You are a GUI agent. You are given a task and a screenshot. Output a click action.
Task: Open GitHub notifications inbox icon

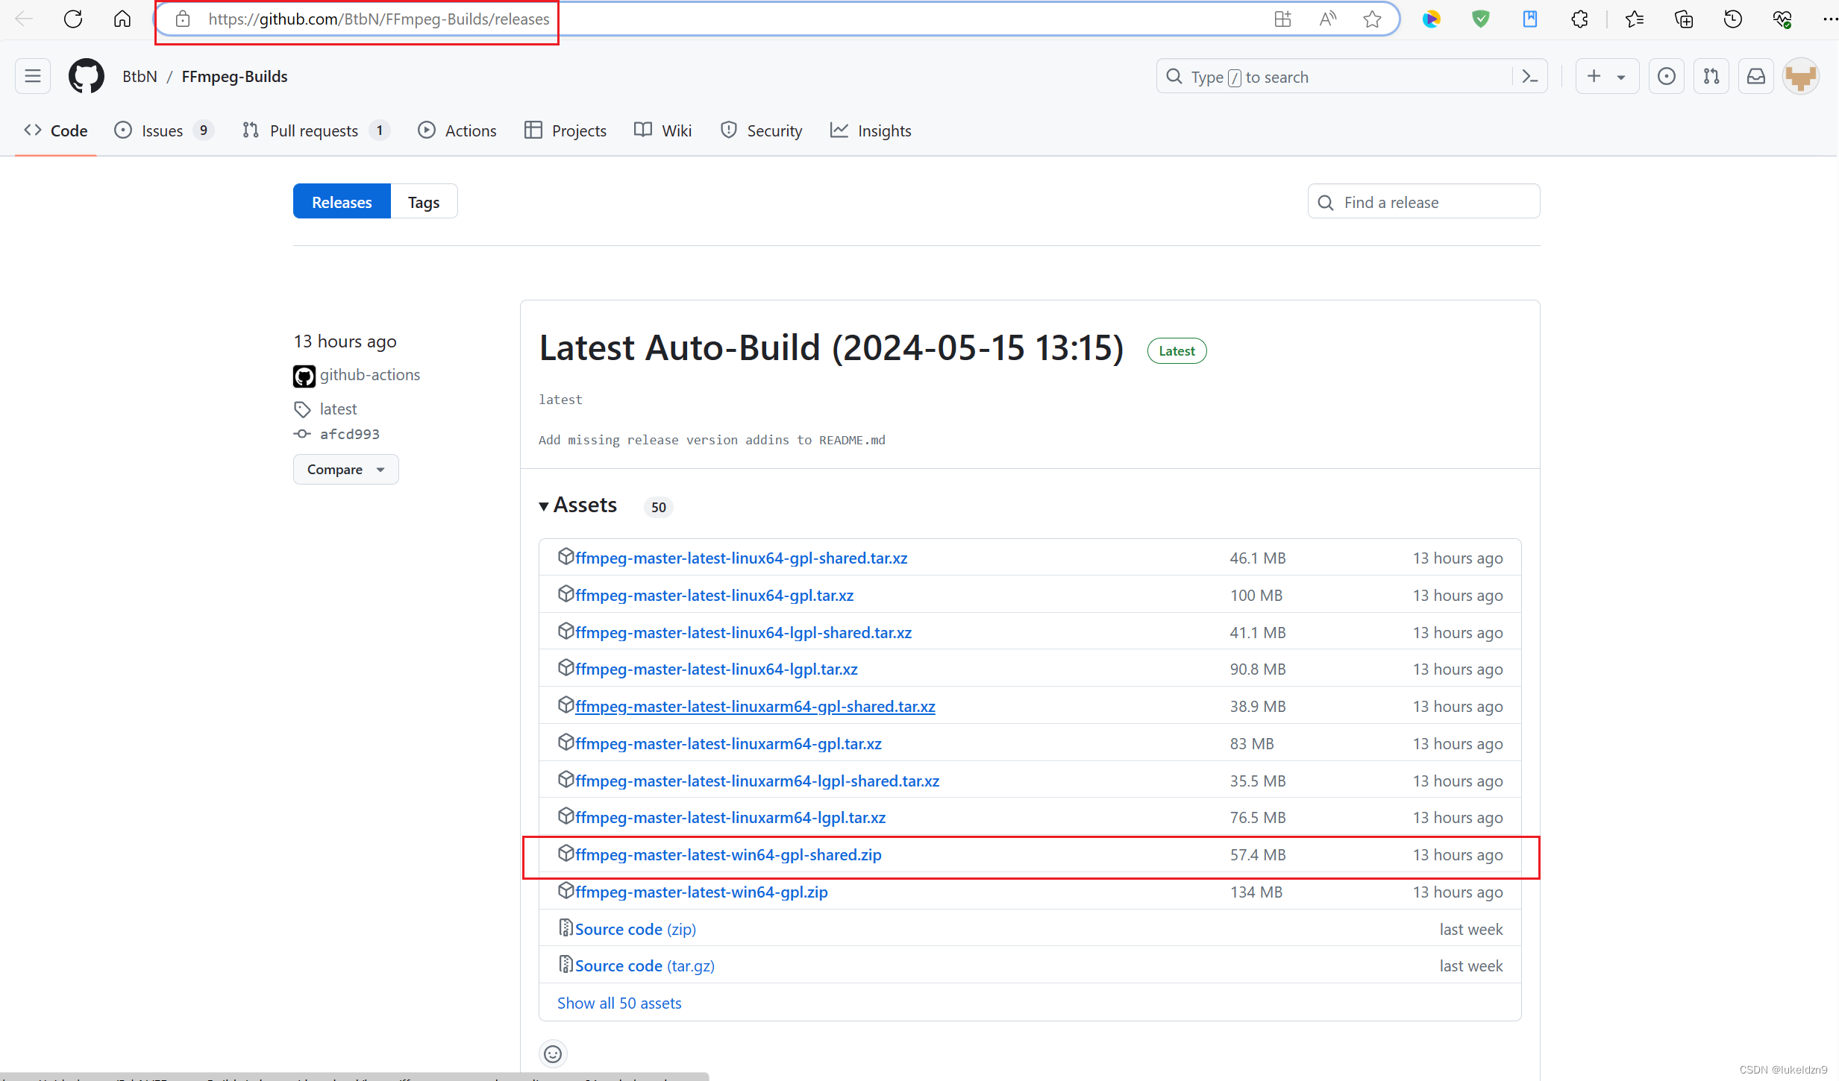coord(1756,76)
